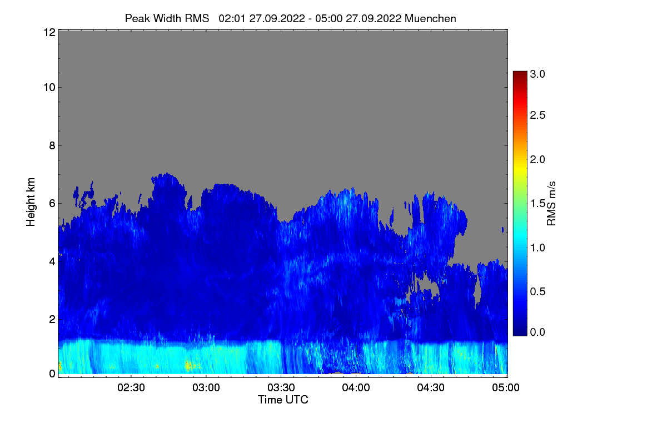This screenshot has height=444, width=667.
Task: Click the 03:30 time tick label
Action: point(282,388)
